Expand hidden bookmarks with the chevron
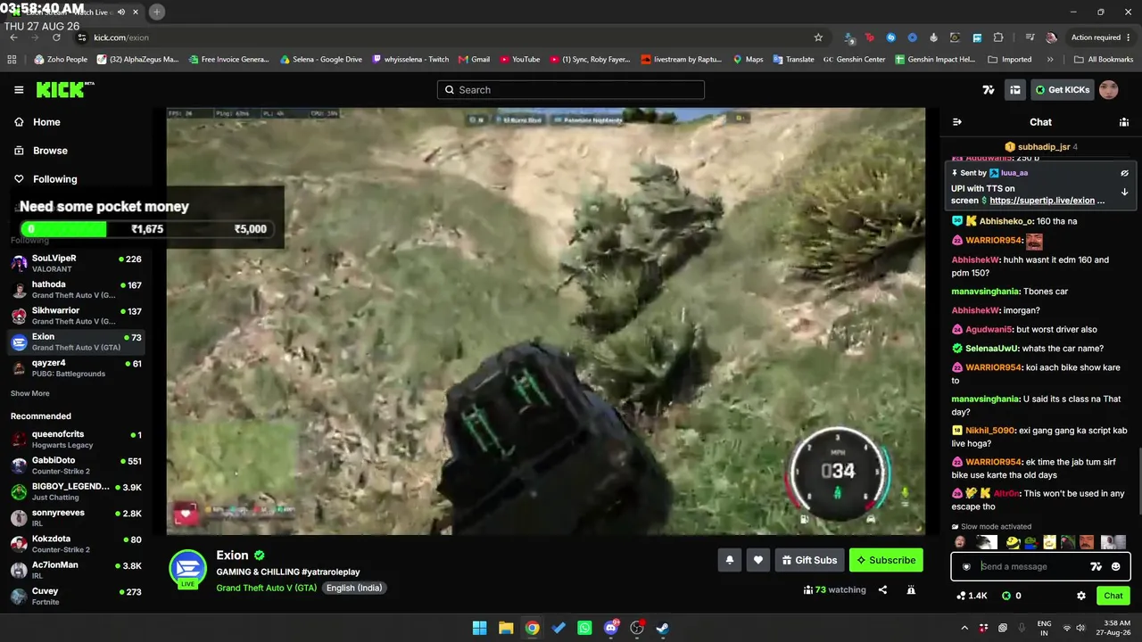1142x642 pixels. (x=1050, y=60)
